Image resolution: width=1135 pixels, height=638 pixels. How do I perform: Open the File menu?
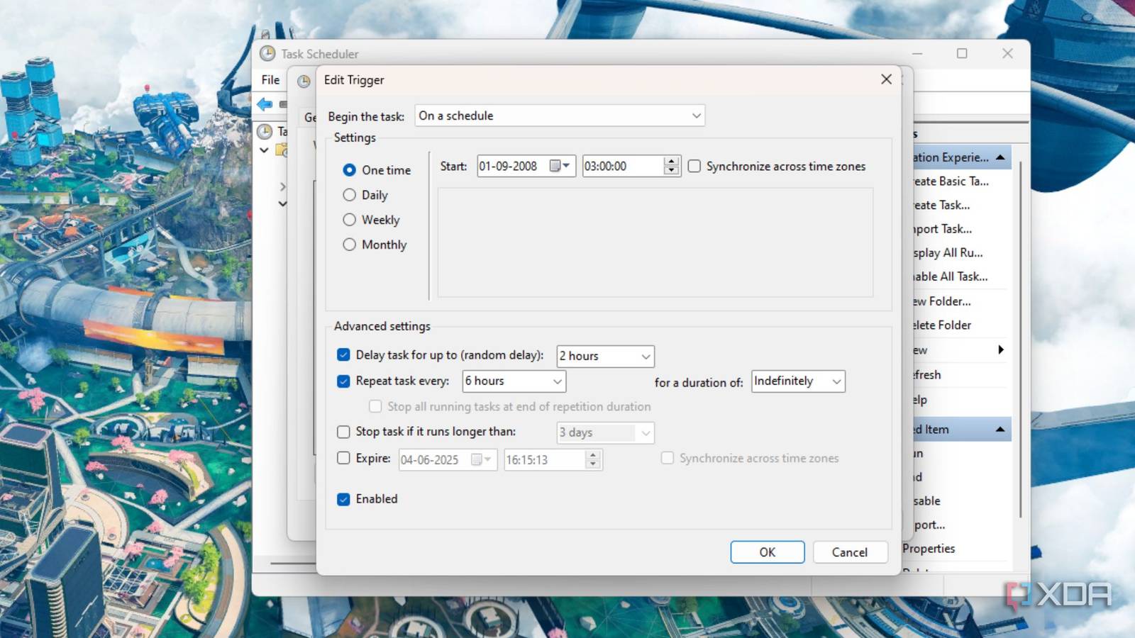(x=270, y=79)
